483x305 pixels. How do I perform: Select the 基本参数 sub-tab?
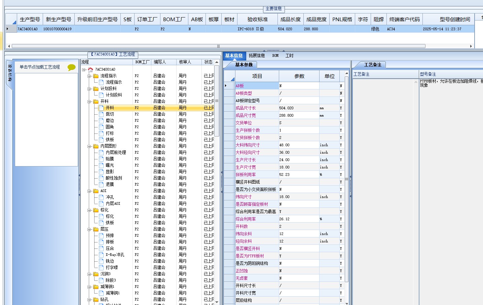[x=244, y=65]
